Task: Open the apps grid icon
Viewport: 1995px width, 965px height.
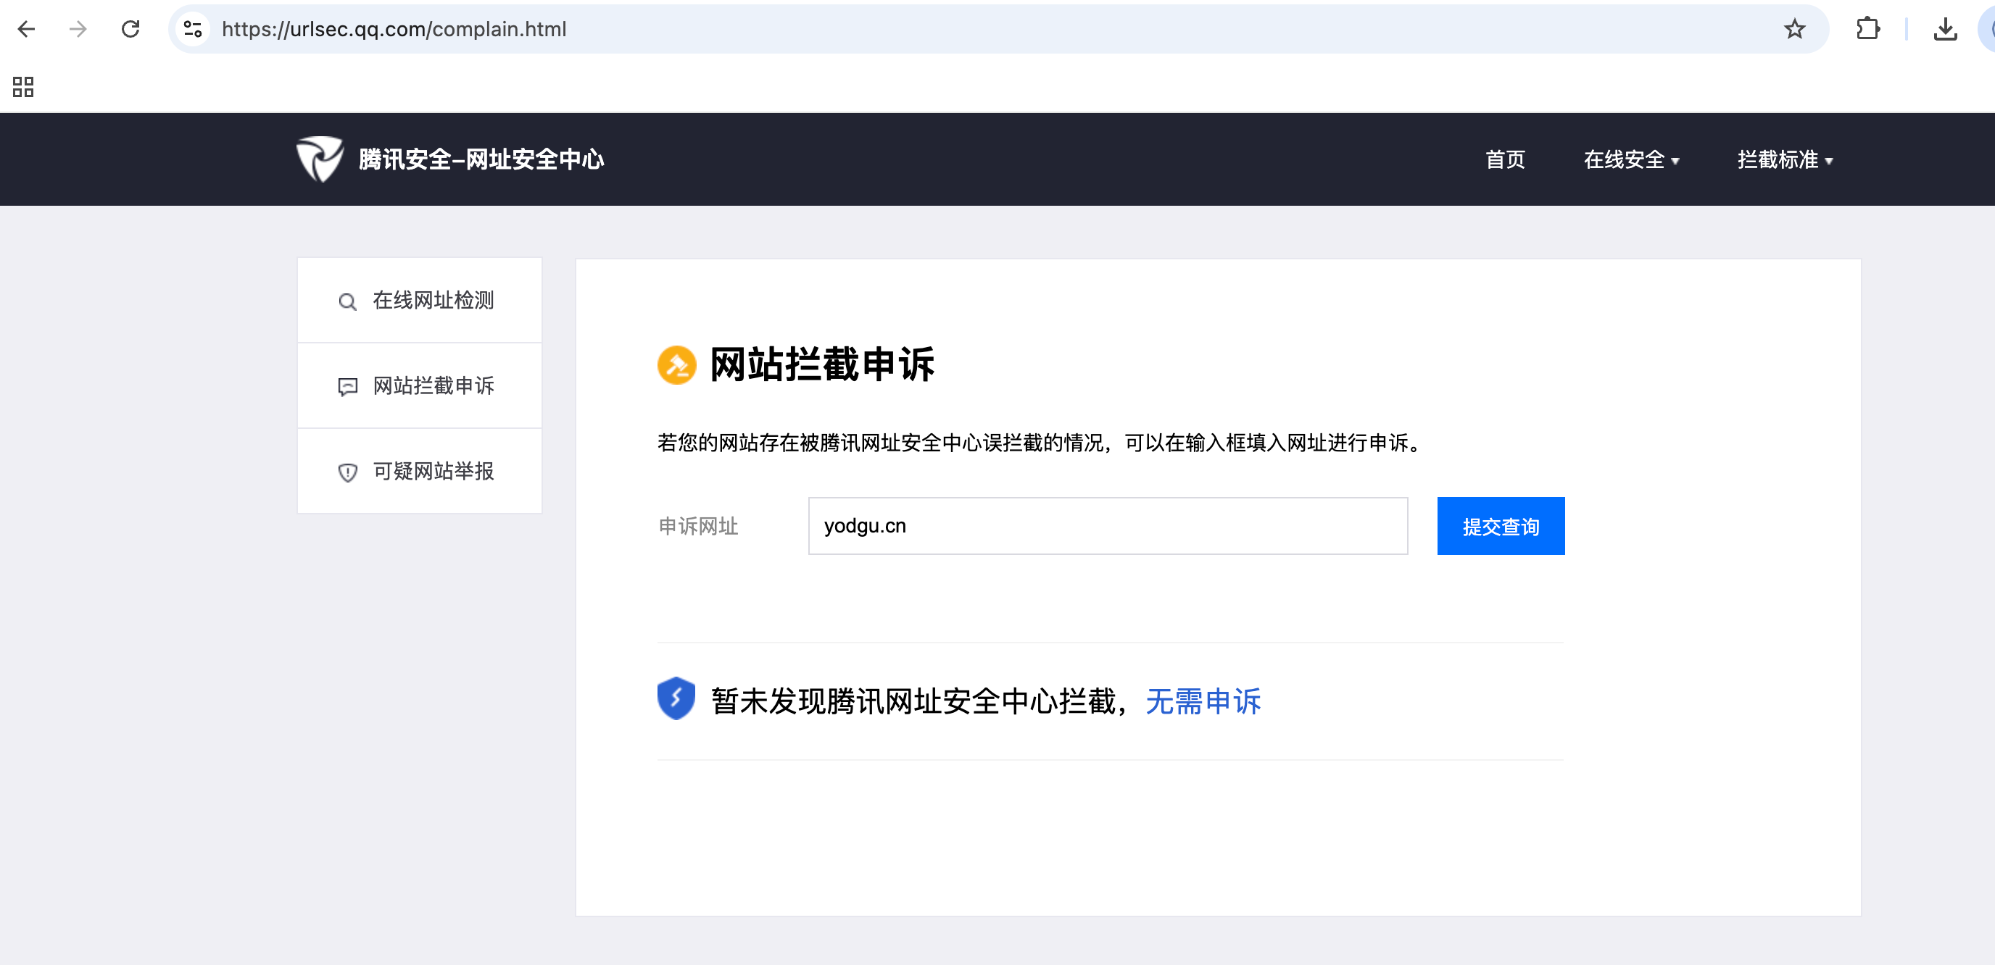Action: 23,87
